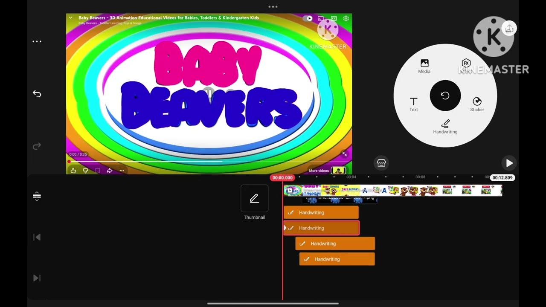Play the project preview
Viewport: 546px width, 307px height.
509,163
